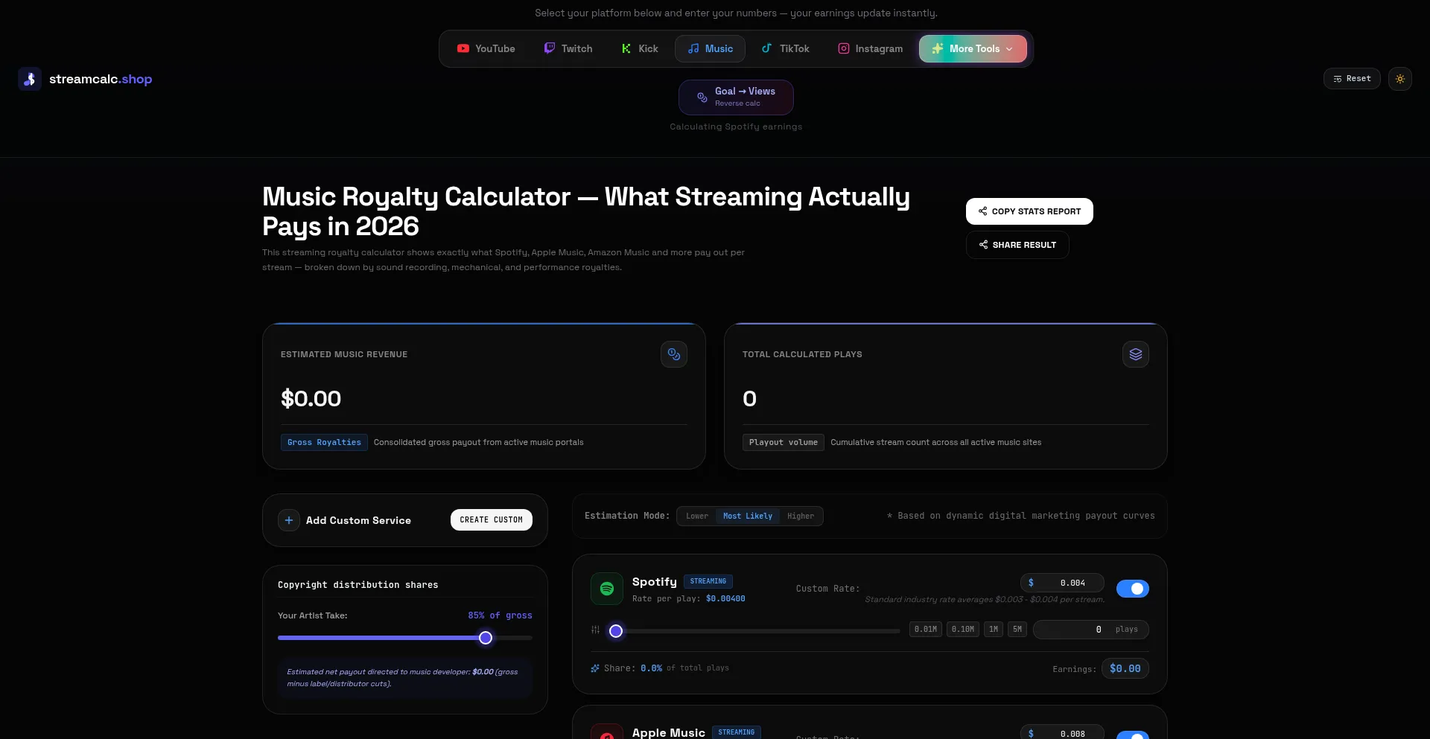Click the layers icon on Total Calculated Plays card

pyautogui.click(x=1136, y=354)
